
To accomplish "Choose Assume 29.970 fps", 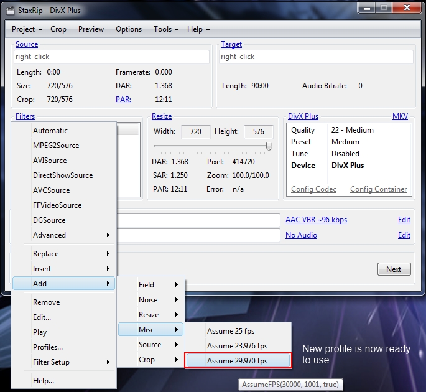I will (x=238, y=361).
